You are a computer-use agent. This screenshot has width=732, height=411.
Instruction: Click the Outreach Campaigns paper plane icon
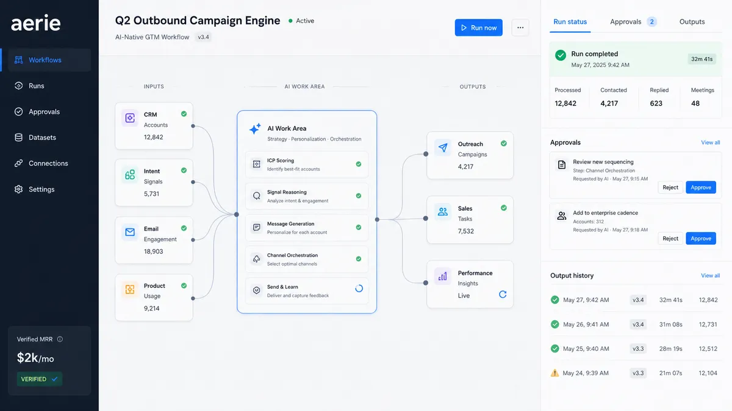pyautogui.click(x=442, y=148)
